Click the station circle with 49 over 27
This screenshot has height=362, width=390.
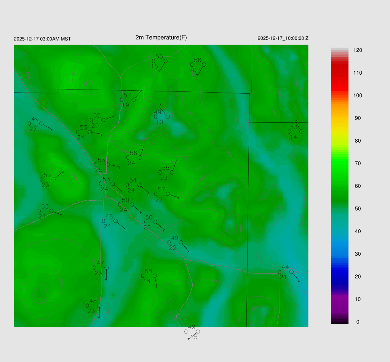tap(41, 123)
